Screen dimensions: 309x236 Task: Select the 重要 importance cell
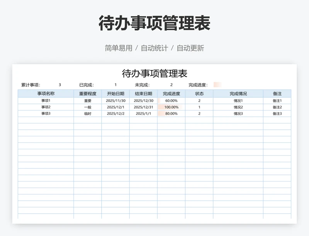[88, 101]
